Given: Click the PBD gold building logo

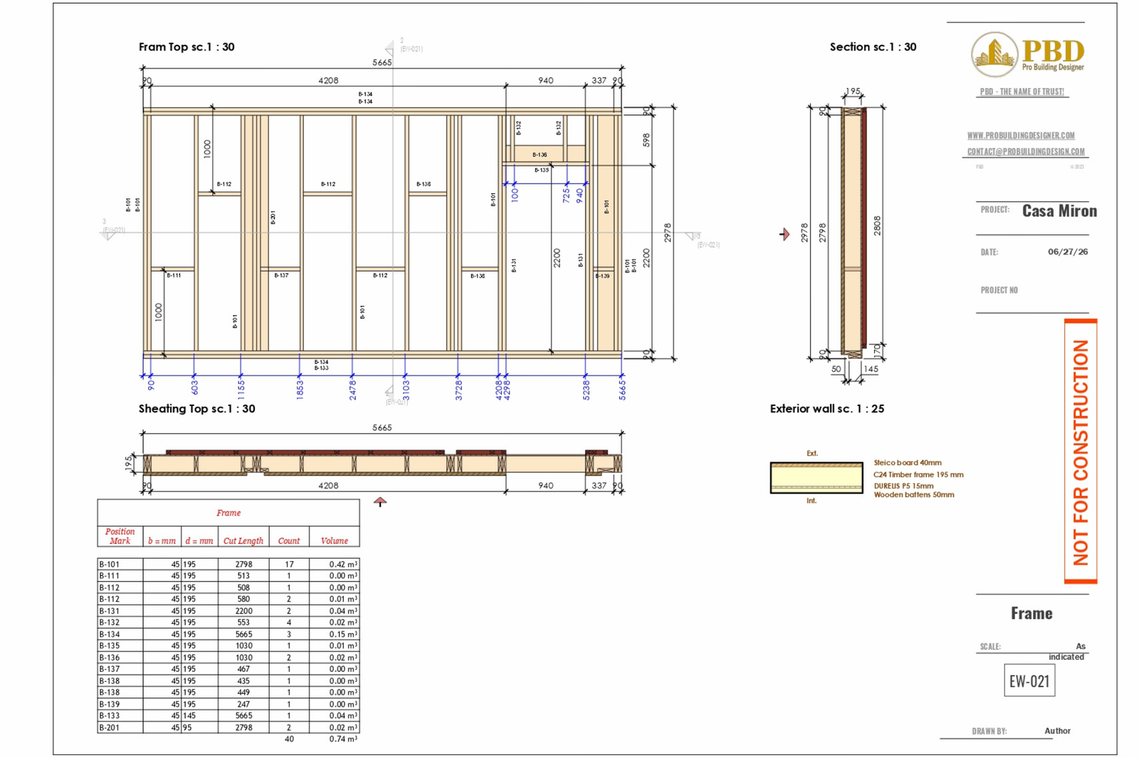Looking at the screenshot, I should coord(994,54).
